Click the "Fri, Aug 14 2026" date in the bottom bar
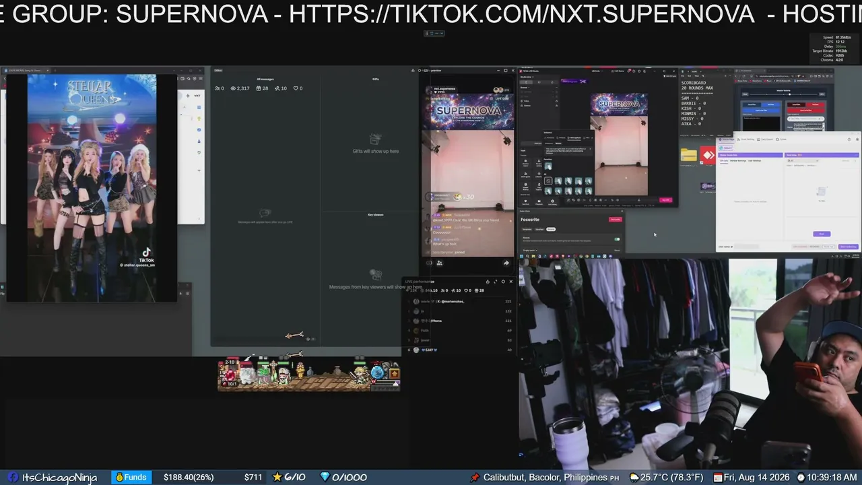Screen dimensions: 862x485 tap(757, 478)
